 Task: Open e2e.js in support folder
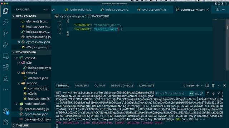32,94
